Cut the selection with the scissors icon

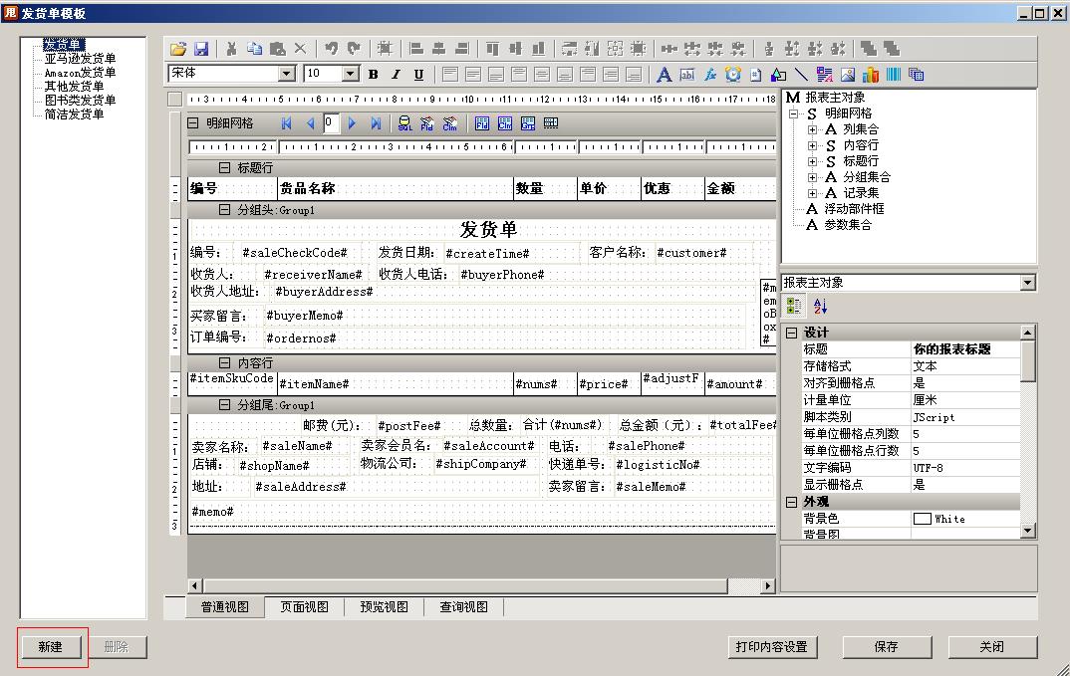231,49
